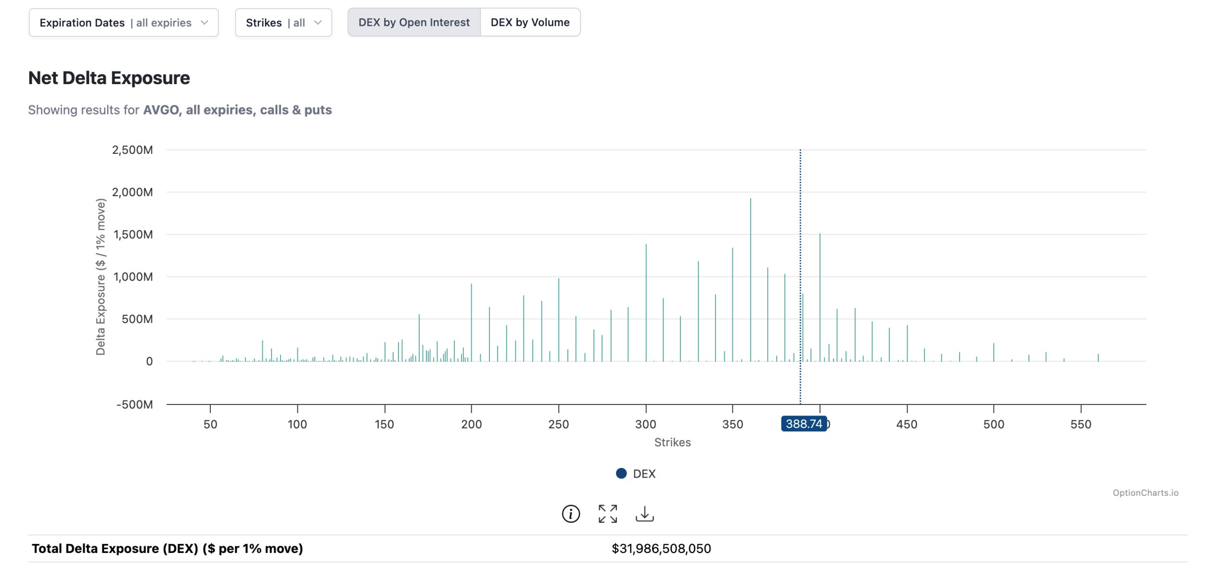This screenshot has height=566, width=1232.
Task: Switch to DEX by Open Interest
Action: tap(414, 23)
